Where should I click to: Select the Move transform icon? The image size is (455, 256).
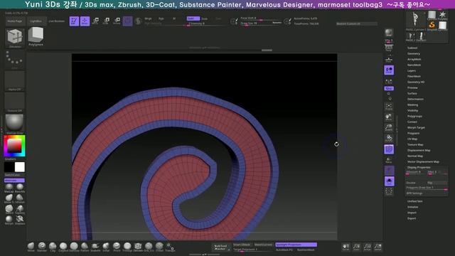95,21
